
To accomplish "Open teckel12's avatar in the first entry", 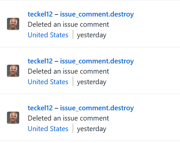I will click(13, 24).
